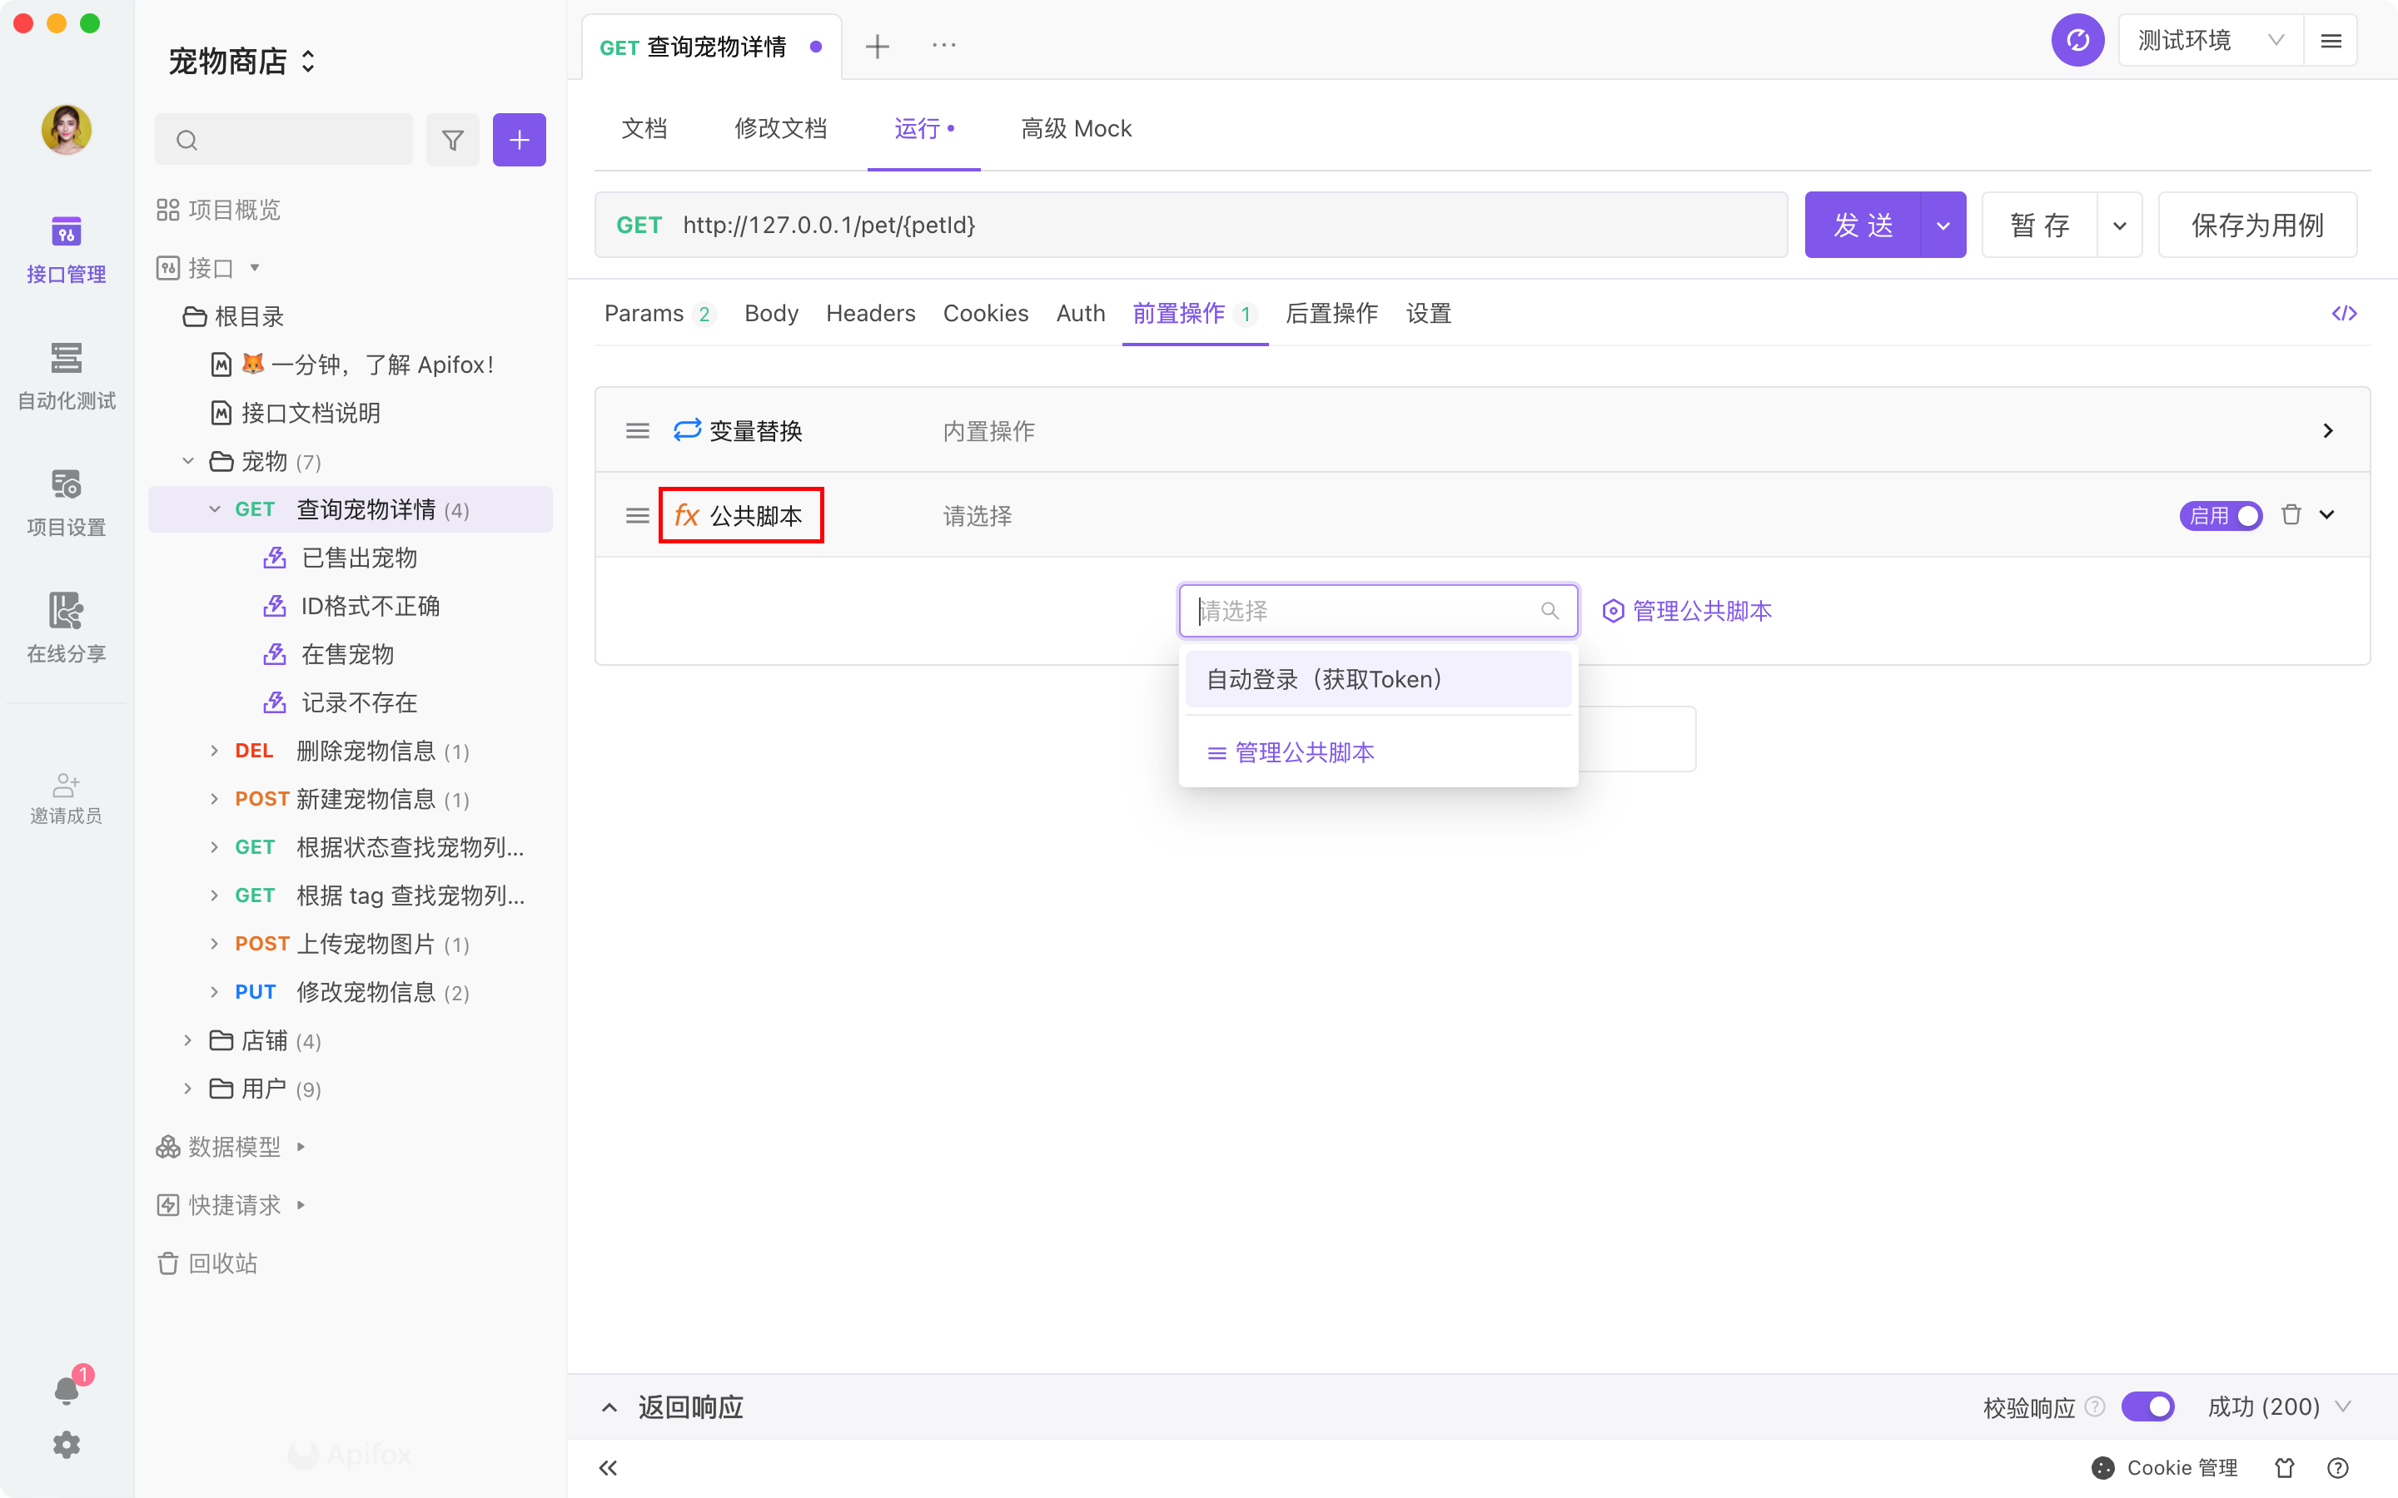Image resolution: width=2398 pixels, height=1498 pixels.
Task: Click the purple plus add button
Action: 520,140
